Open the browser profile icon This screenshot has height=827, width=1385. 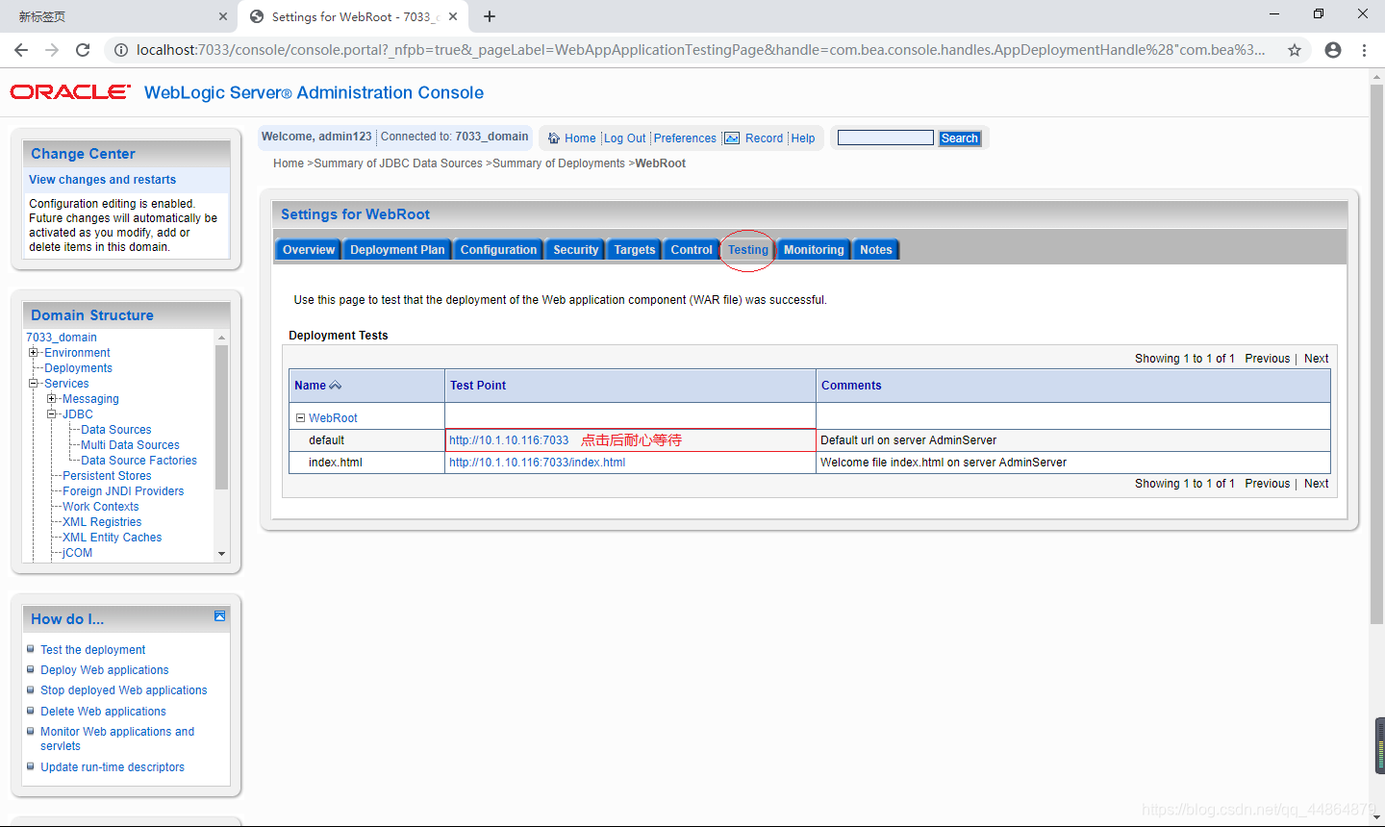(x=1333, y=50)
